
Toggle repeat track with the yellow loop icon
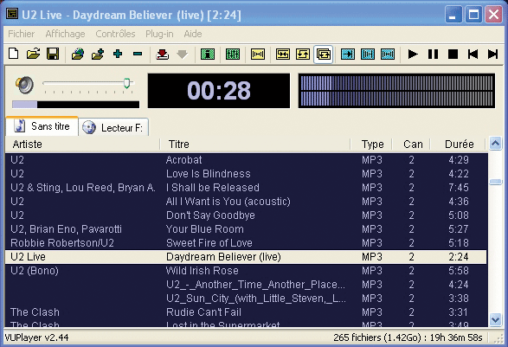(303, 55)
